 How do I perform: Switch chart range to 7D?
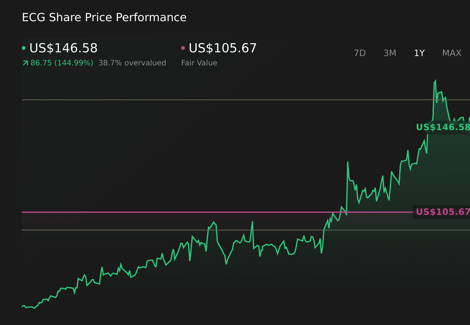(x=360, y=53)
